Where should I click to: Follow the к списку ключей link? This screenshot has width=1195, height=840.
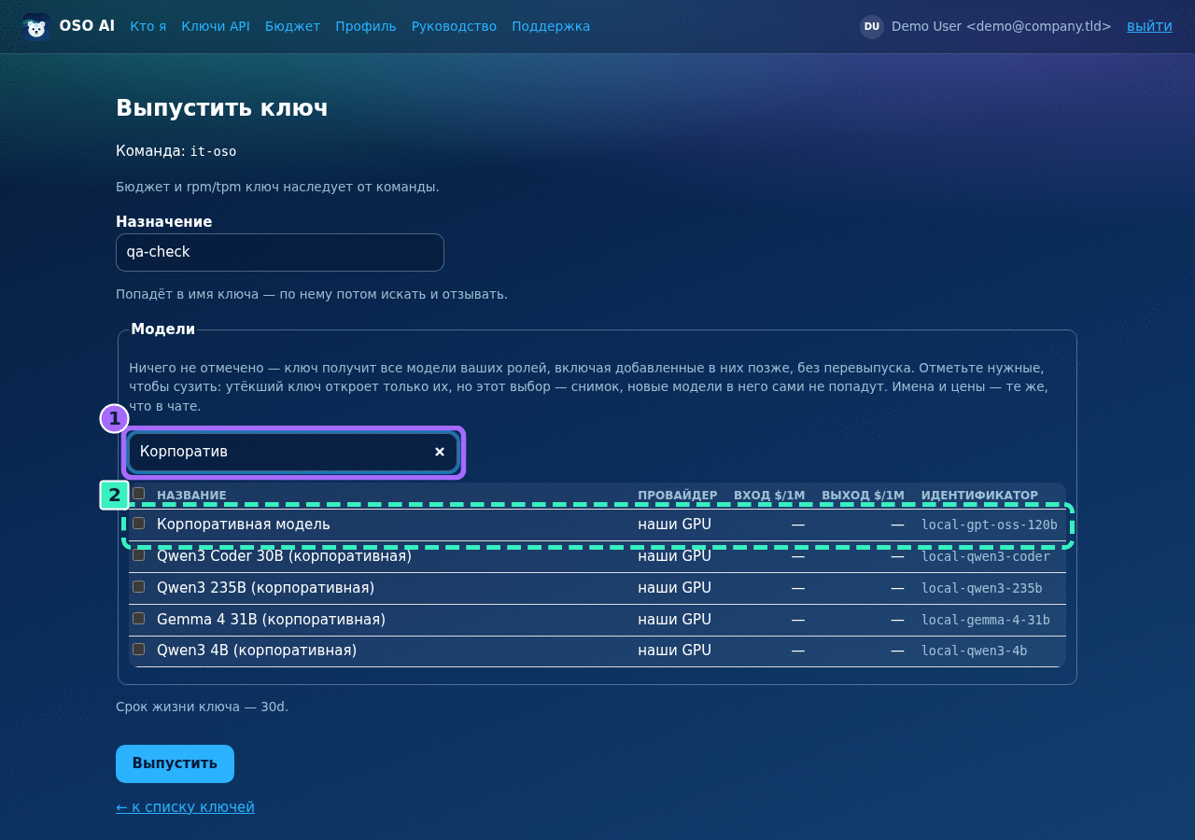(185, 806)
